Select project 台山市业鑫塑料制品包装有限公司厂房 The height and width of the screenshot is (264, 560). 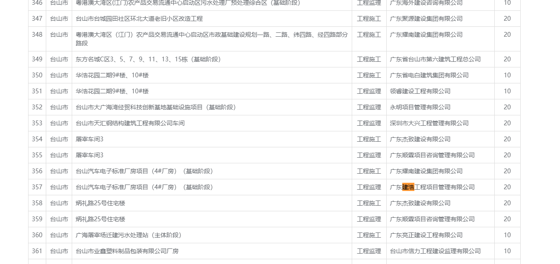click(x=127, y=251)
